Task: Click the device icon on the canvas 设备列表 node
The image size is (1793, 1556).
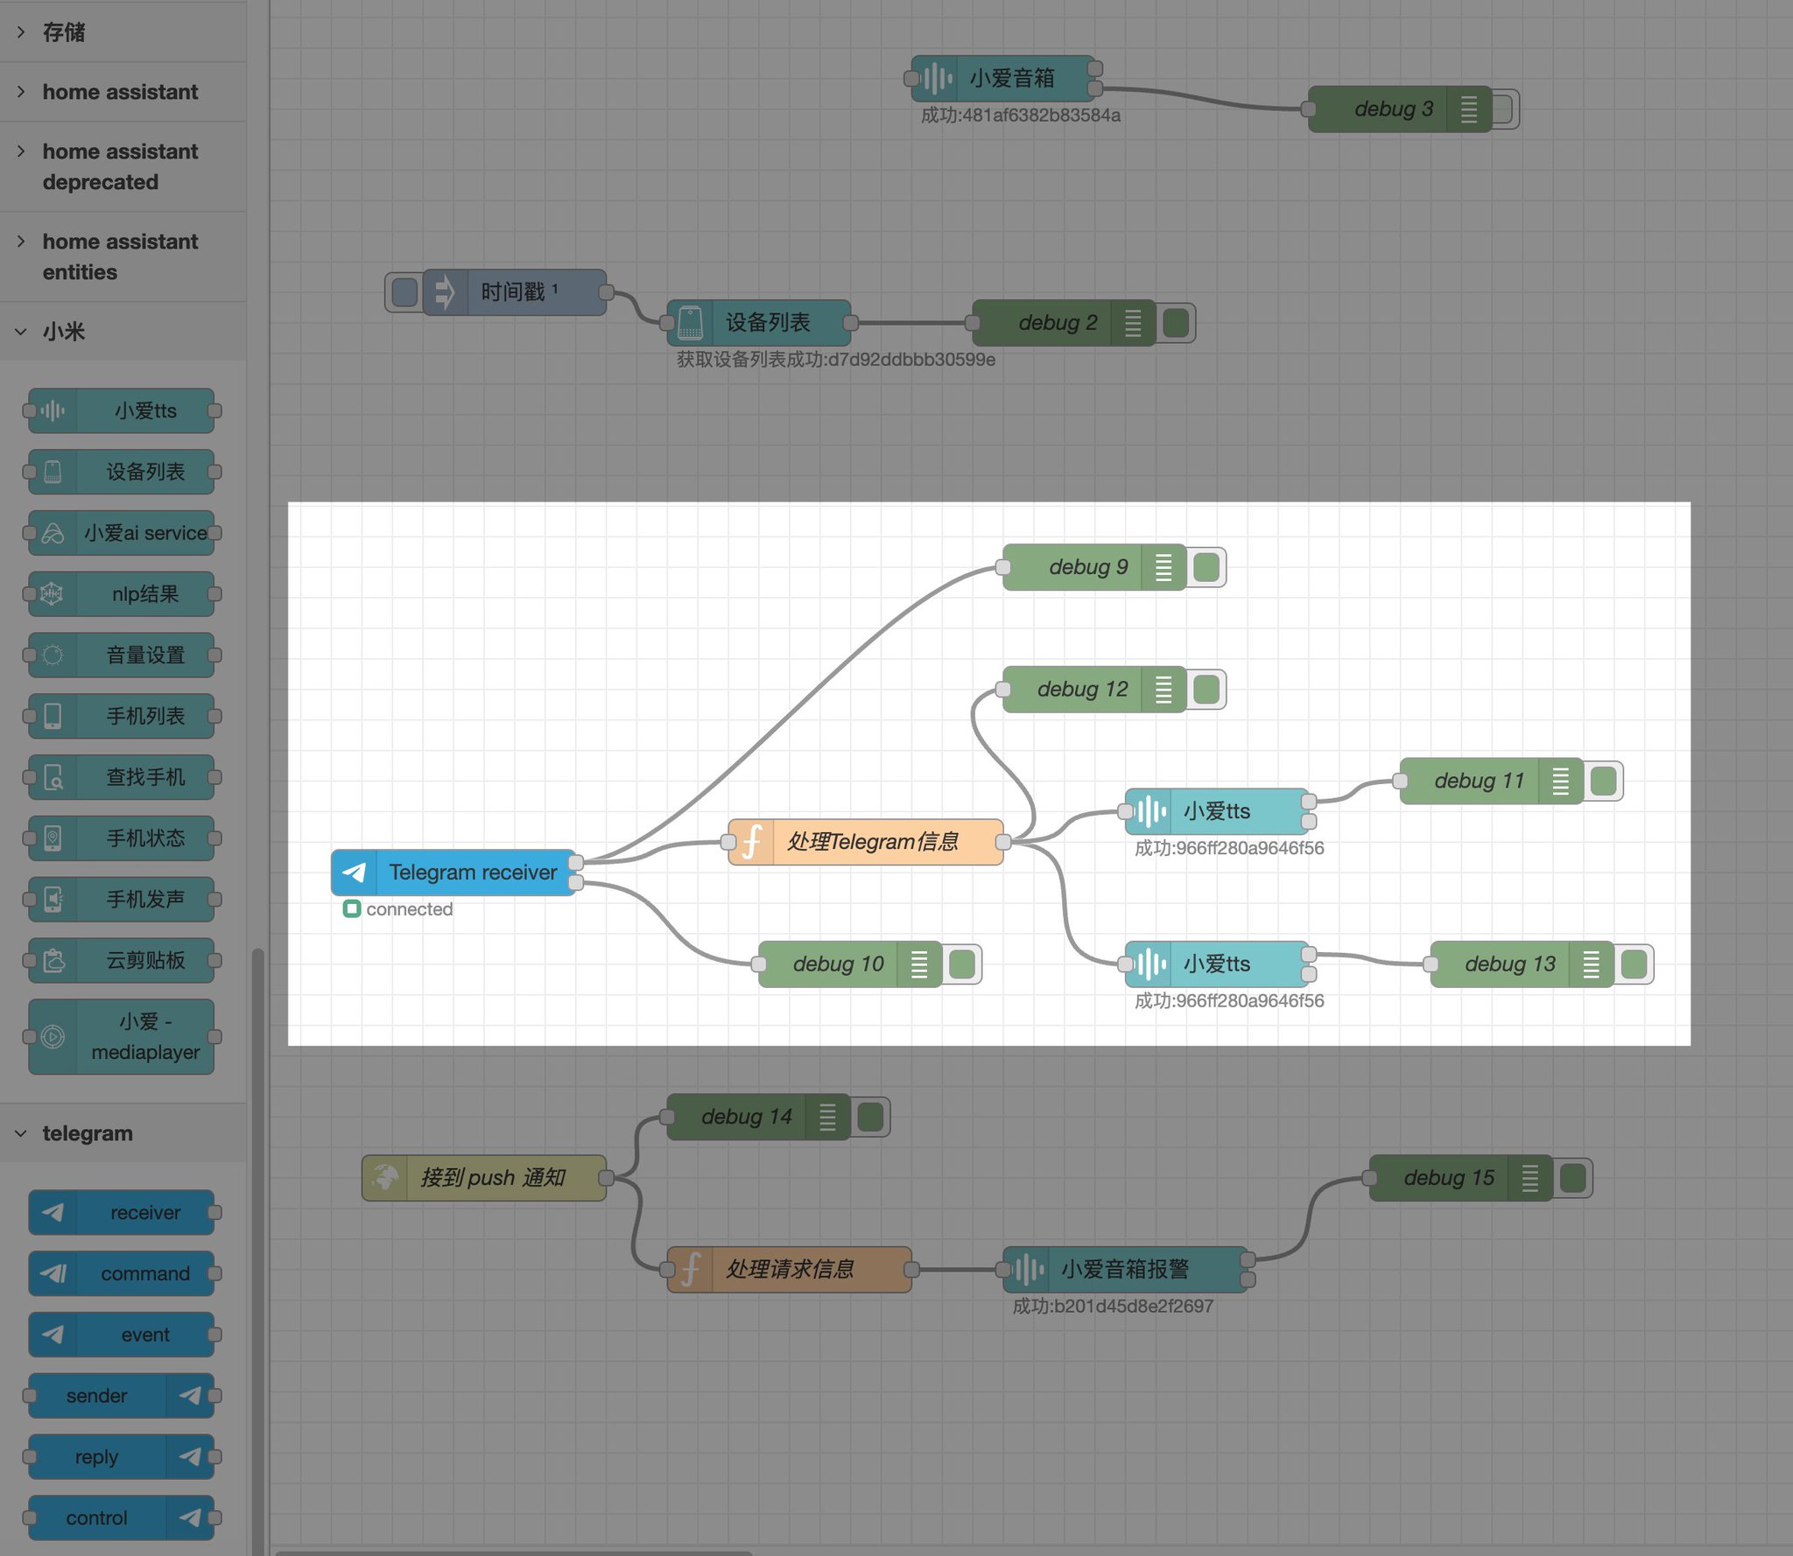Action: coord(690,323)
